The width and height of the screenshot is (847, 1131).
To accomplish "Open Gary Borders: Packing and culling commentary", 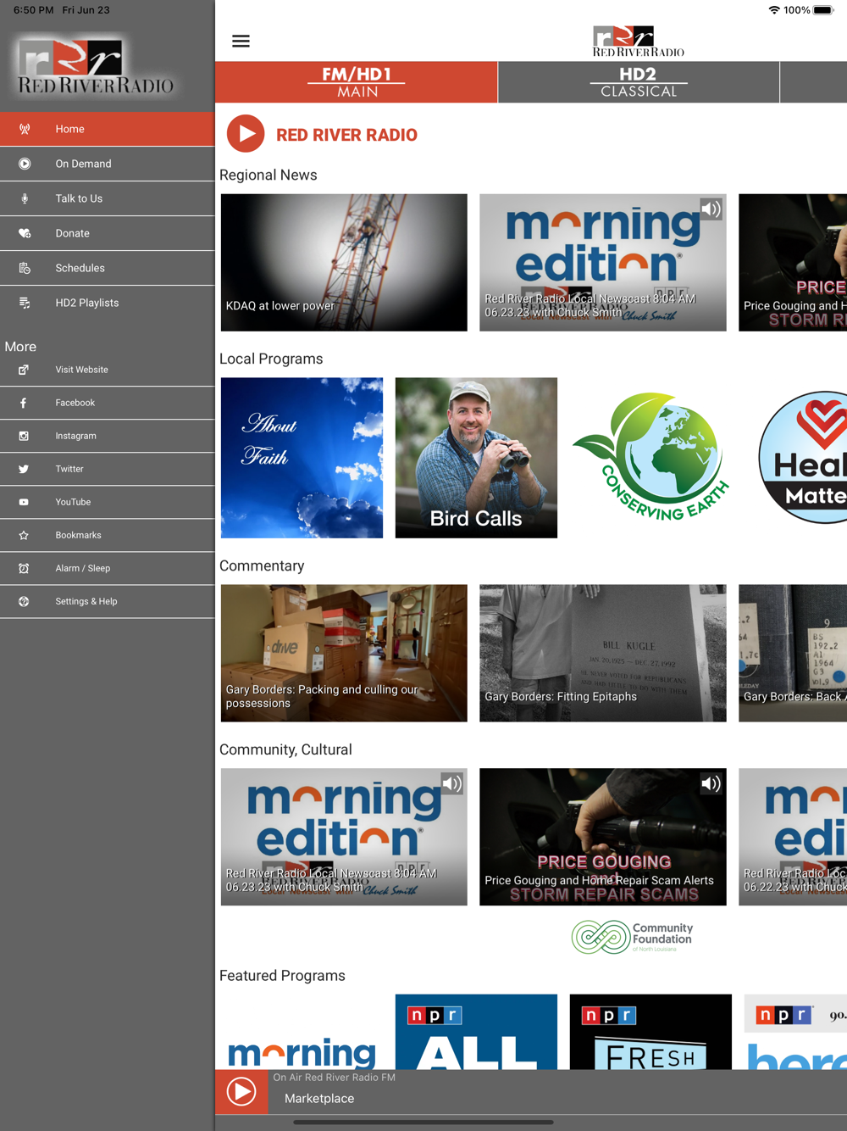I will click(x=344, y=653).
